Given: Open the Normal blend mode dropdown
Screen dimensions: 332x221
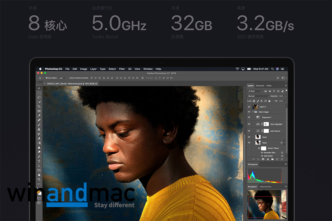Looking at the screenshot, I should 258,96.
